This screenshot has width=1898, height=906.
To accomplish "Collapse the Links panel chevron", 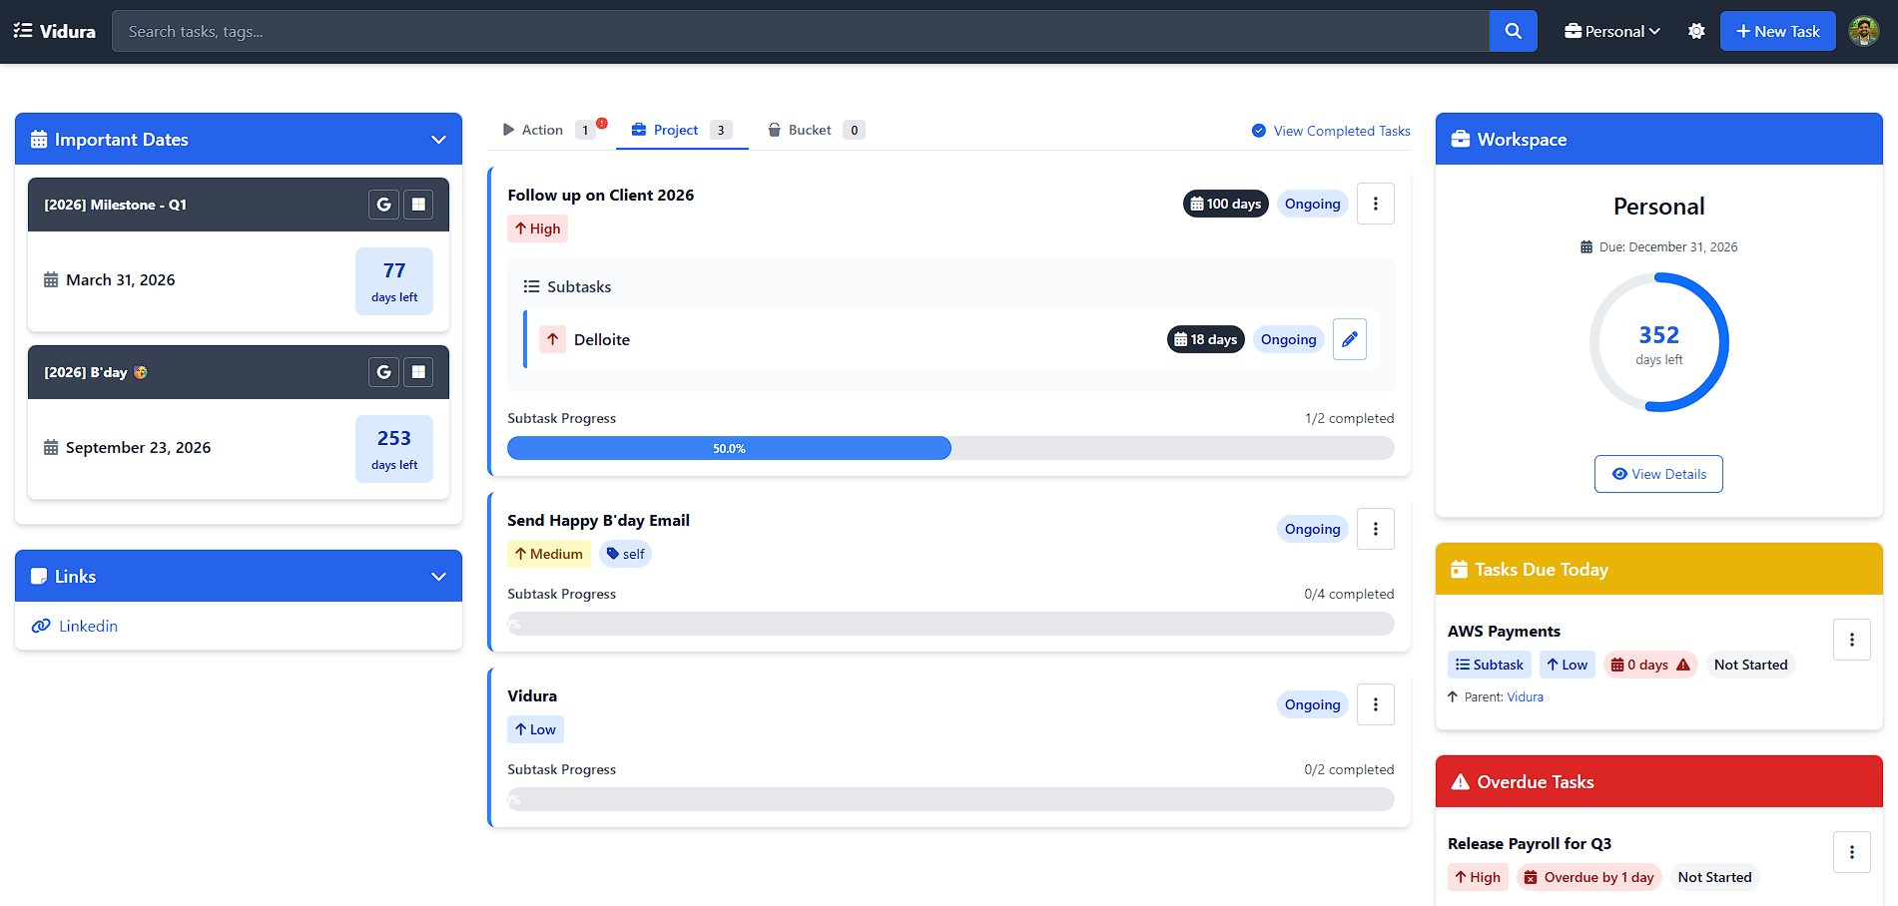I will [438, 576].
